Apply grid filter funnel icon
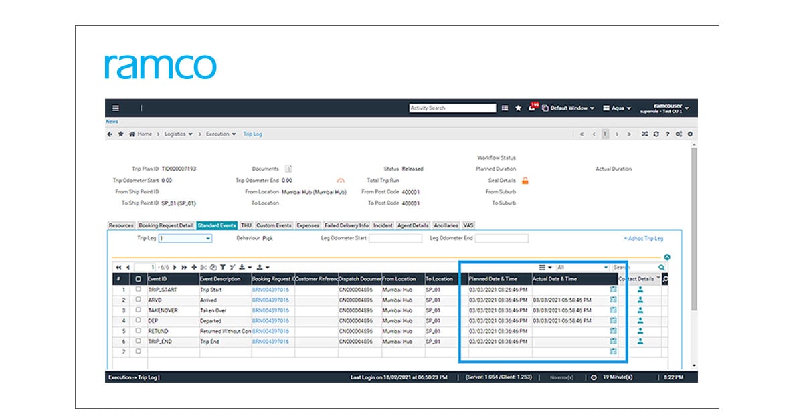This screenshot has width=803, height=420. click(x=223, y=267)
